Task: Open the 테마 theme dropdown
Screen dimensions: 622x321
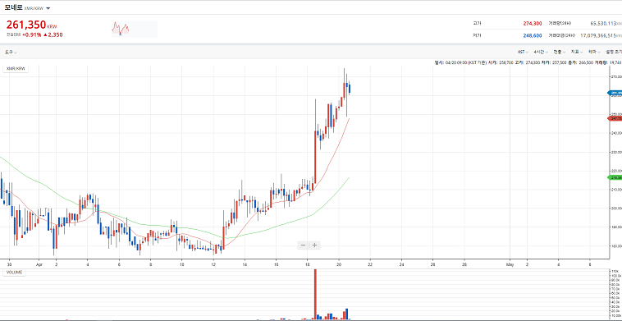Action: (x=594, y=52)
